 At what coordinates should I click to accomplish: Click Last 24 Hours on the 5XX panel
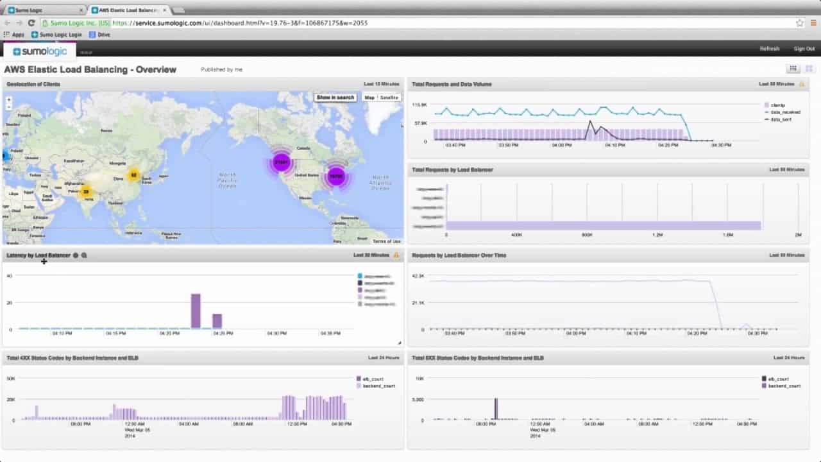(789, 358)
